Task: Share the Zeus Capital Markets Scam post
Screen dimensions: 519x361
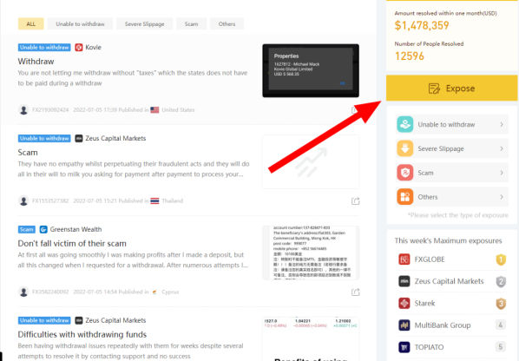Action: point(355,200)
